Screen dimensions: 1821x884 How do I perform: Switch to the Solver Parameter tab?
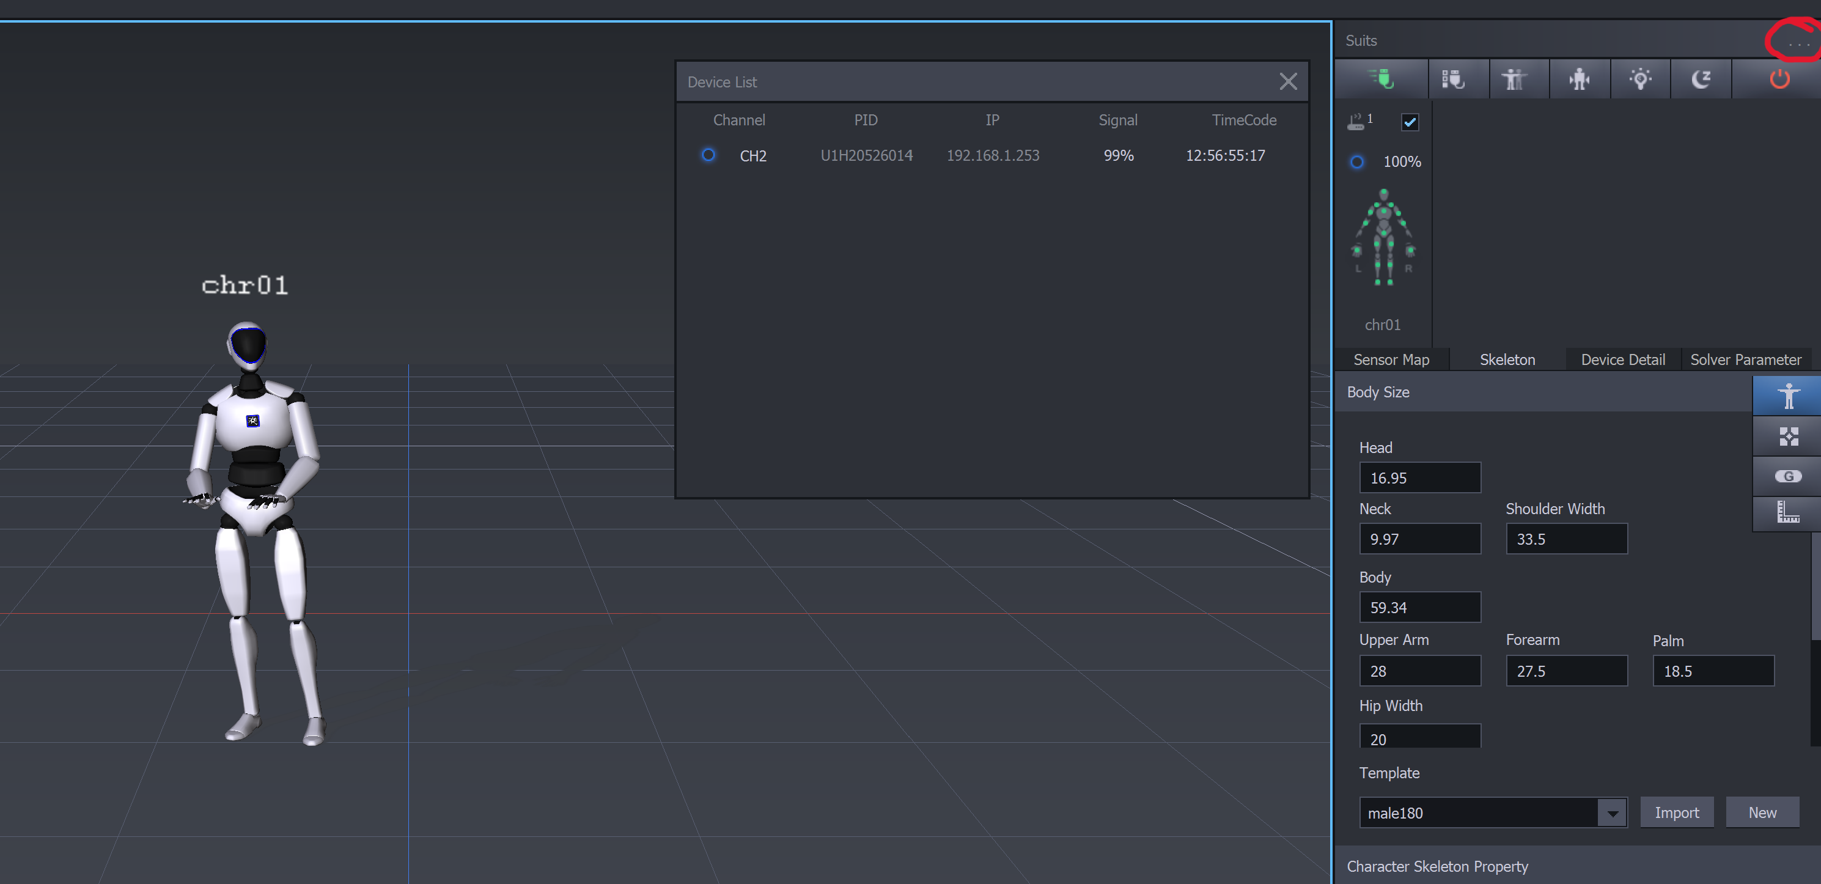point(1745,359)
